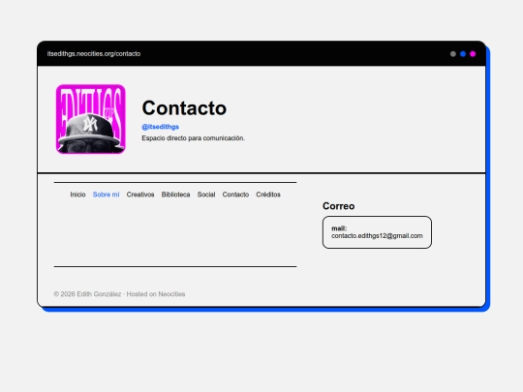Select Contacto in the navigation bar
This screenshot has height=392, width=523.
(x=235, y=195)
